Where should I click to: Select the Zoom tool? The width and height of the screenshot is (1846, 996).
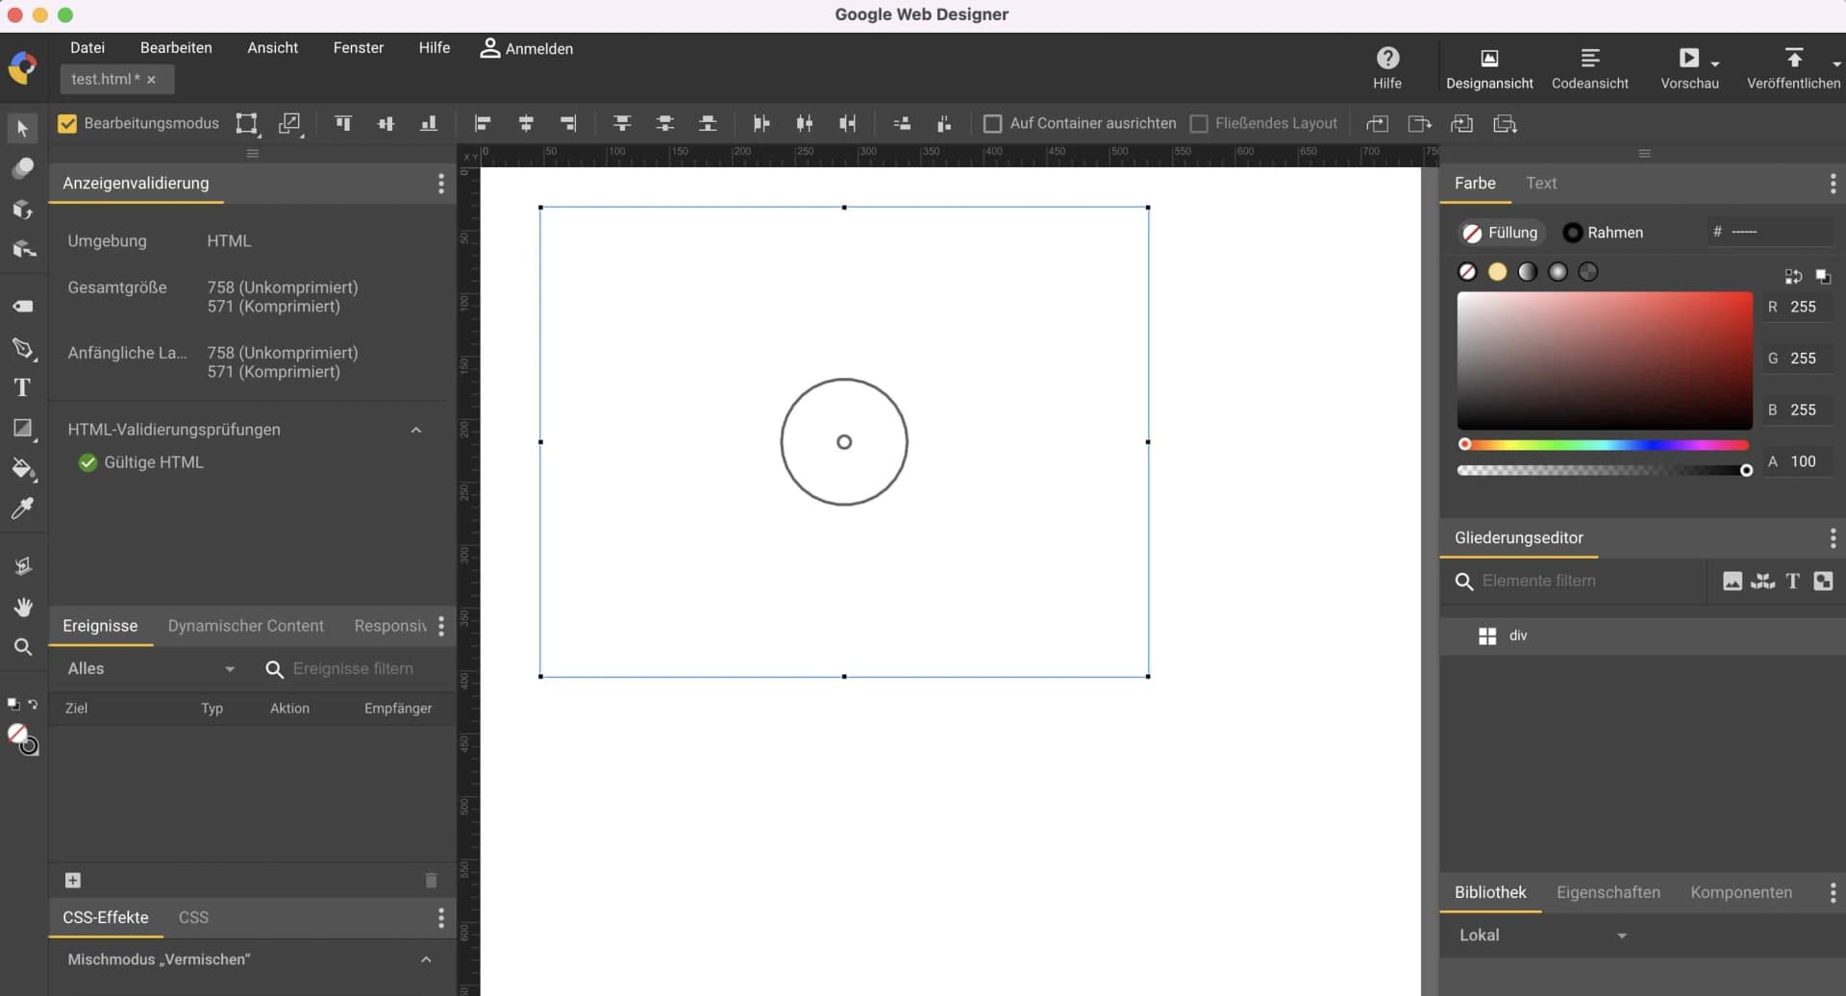(x=23, y=647)
